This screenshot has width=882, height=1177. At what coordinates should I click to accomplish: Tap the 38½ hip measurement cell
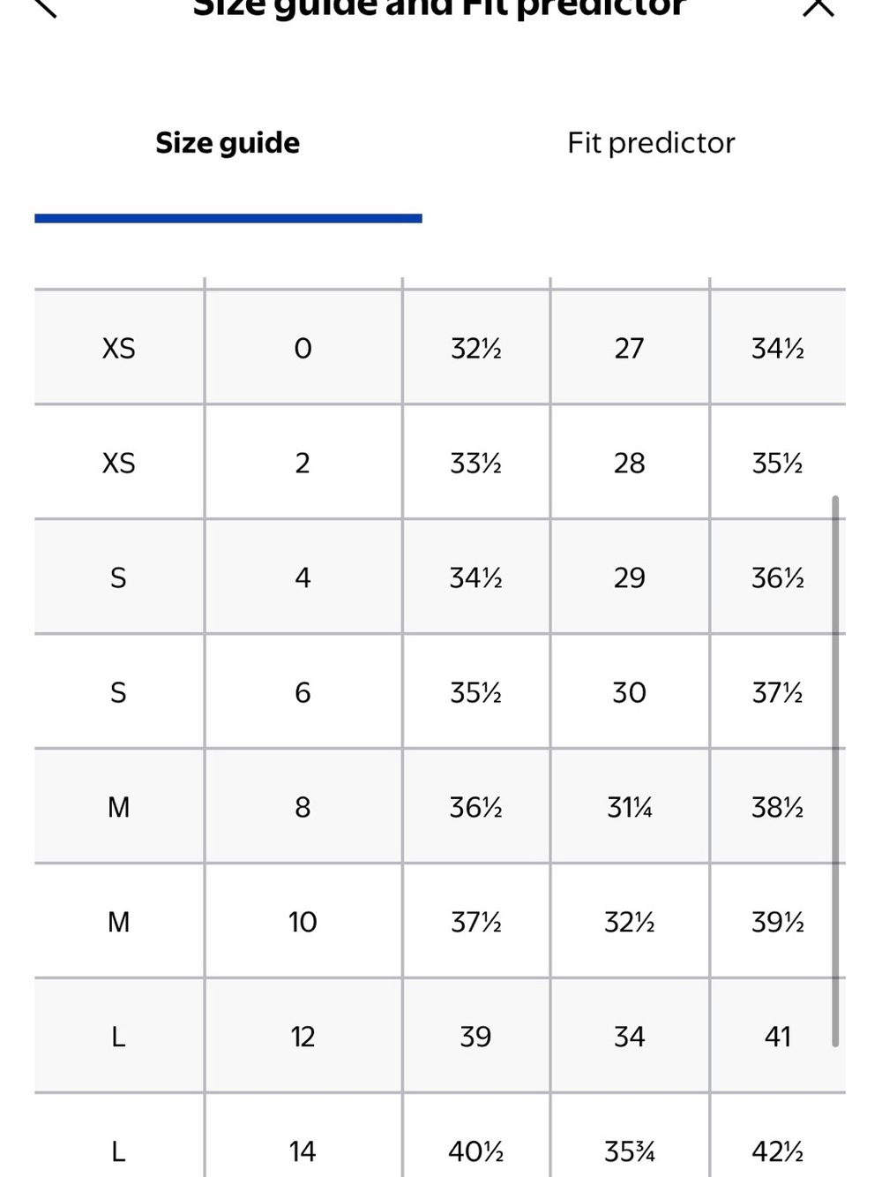tap(778, 807)
